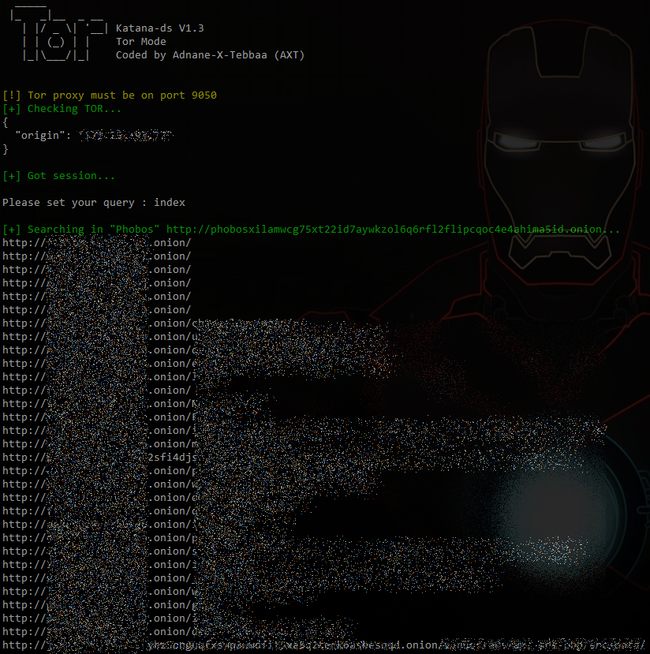Click "Coded by Adnane-X-Tebbaa (AXT)" credit line
This screenshot has width=650, height=654.
(210, 55)
